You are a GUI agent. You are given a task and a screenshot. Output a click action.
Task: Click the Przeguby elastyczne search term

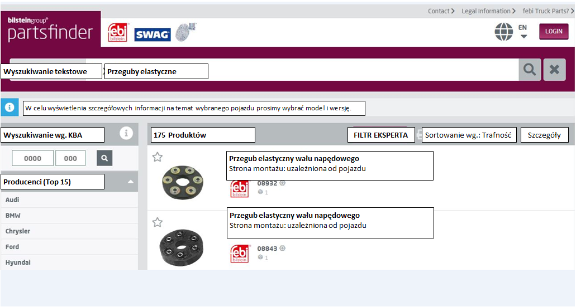tap(156, 71)
